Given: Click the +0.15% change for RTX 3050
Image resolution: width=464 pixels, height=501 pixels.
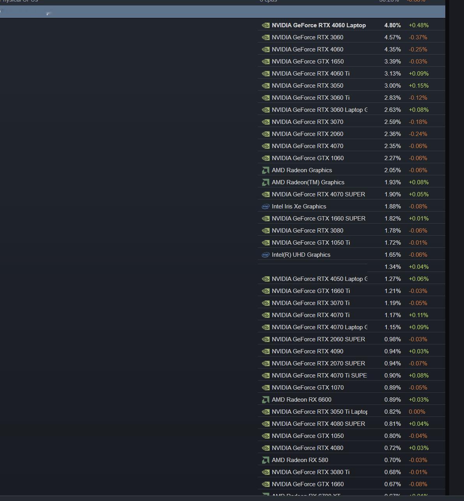Looking at the screenshot, I should point(418,86).
